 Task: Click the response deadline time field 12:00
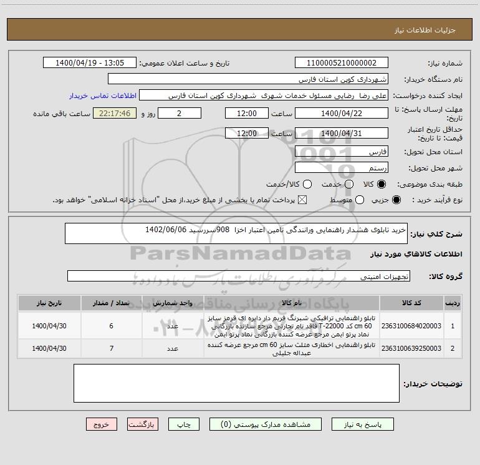click(x=247, y=113)
